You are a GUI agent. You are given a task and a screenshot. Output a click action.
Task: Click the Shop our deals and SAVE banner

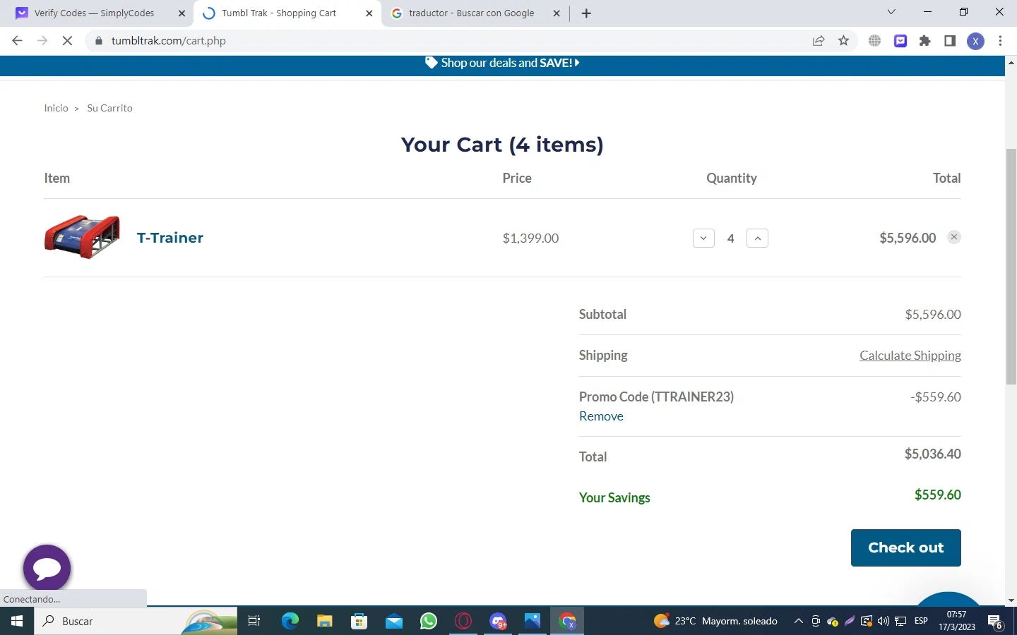tap(502, 63)
